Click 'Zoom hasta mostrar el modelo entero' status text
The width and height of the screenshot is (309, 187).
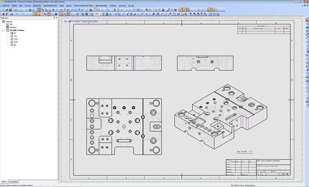coord(16,185)
